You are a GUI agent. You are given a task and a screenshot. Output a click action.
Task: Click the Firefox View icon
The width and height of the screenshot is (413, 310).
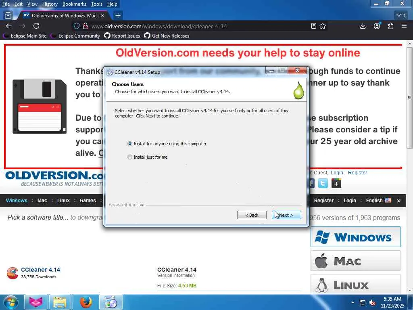(x=8, y=16)
